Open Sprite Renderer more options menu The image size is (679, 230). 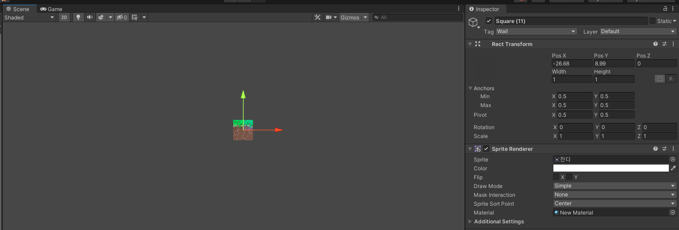[673, 149]
